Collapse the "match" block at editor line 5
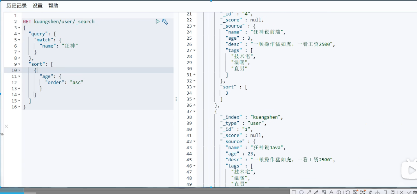Viewport: 417px width, 194px height. tap(19, 40)
